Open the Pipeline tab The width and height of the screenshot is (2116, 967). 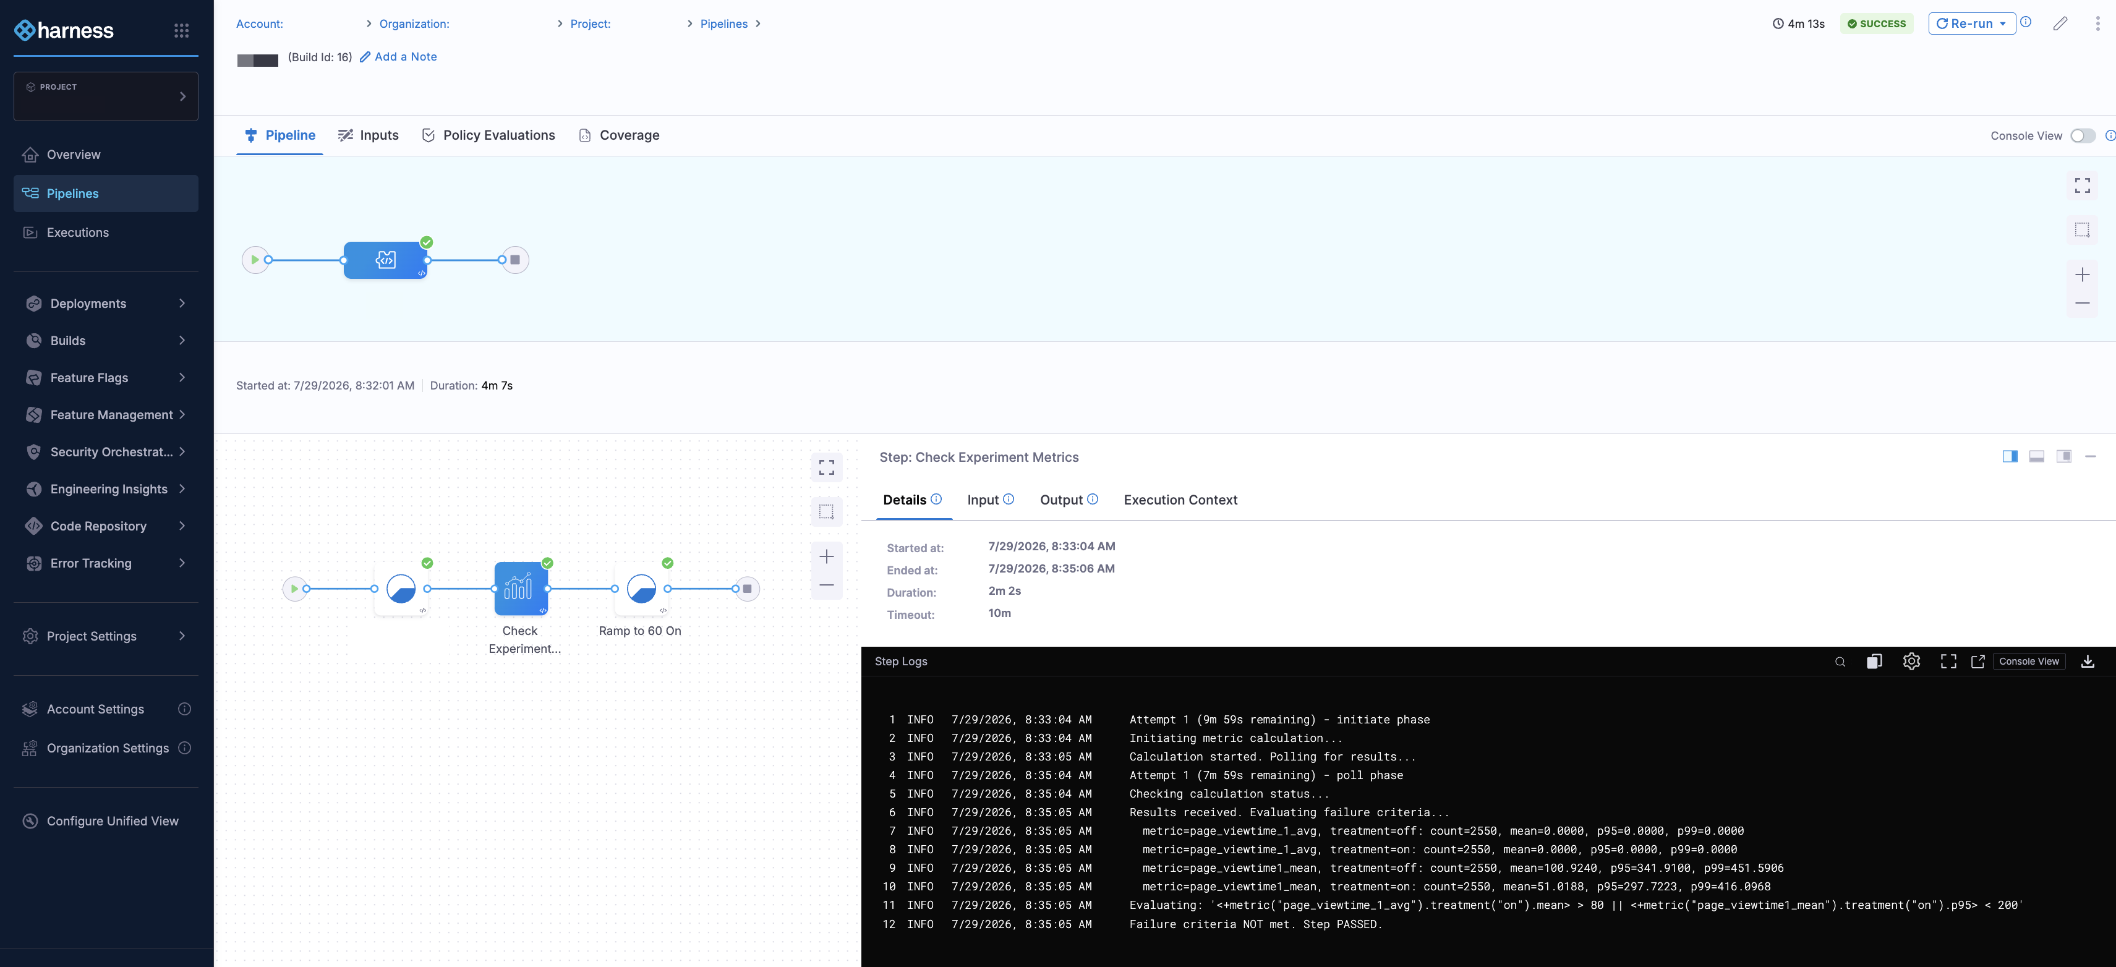click(279, 135)
